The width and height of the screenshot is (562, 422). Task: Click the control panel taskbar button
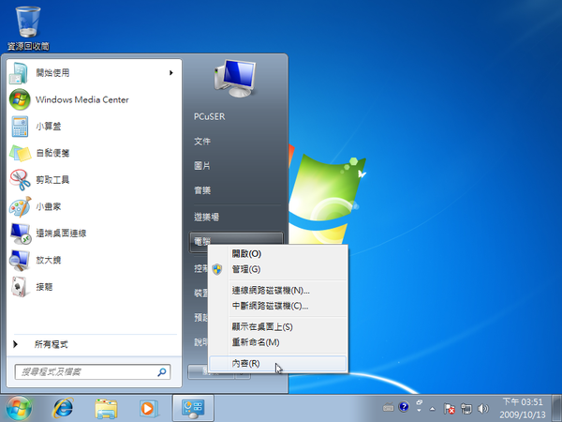(x=193, y=408)
